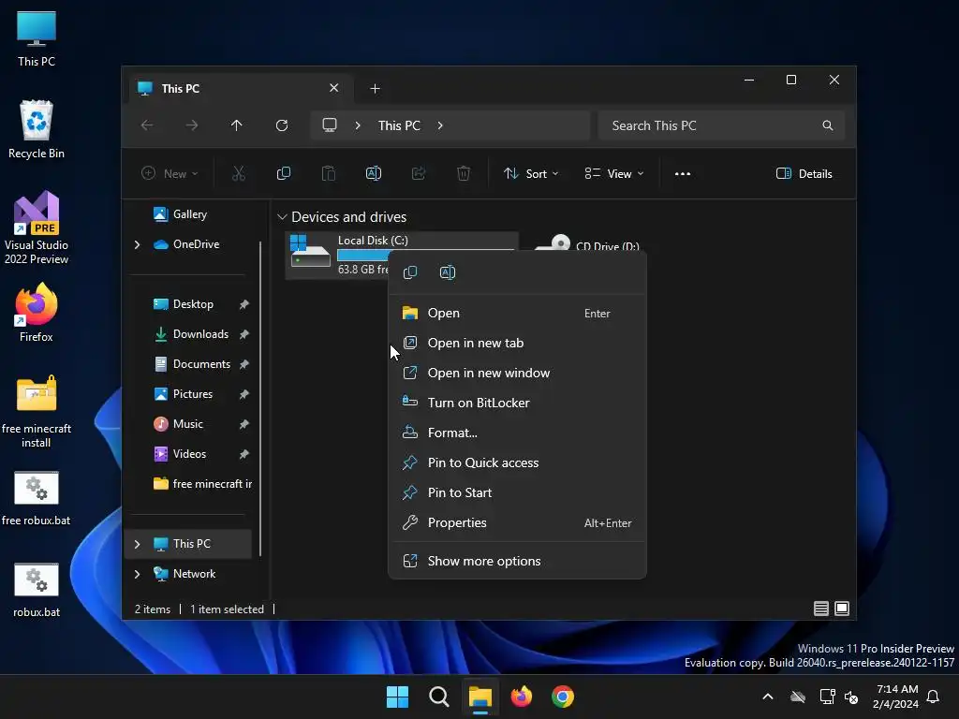
Task: Unpin Pictures from Quick access
Action: pos(244,394)
